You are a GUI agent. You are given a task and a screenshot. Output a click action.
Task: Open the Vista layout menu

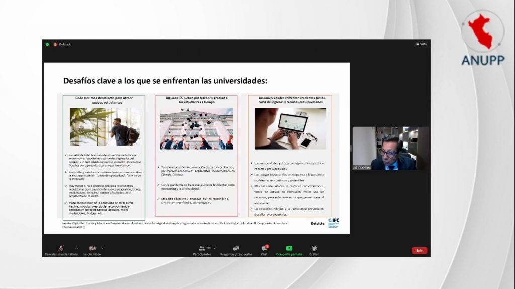422,44
